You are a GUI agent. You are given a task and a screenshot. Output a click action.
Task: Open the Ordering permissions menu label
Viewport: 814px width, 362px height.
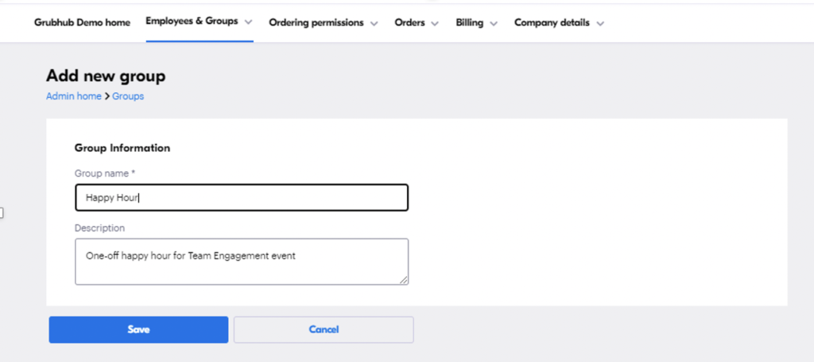[x=316, y=23]
